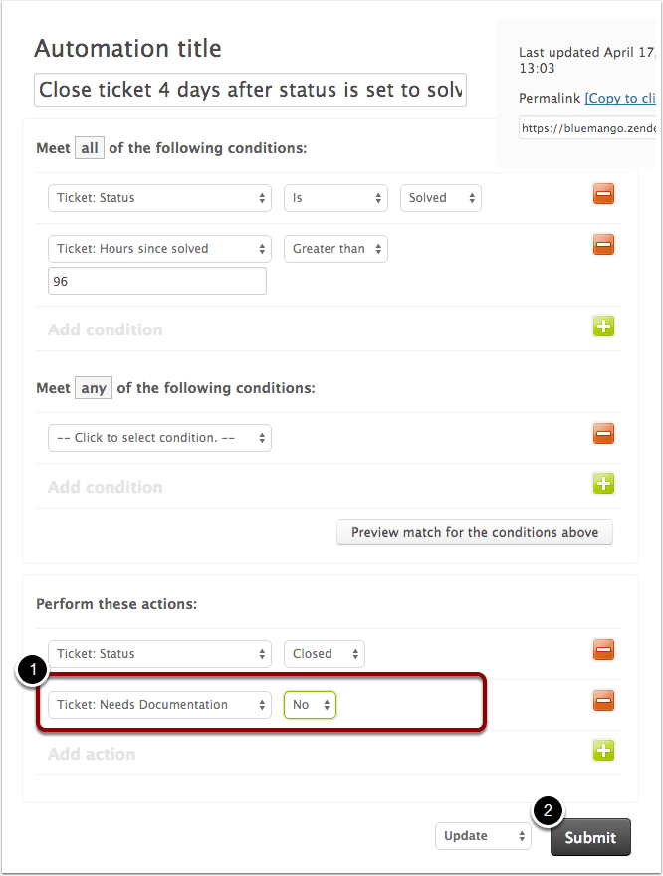Remove the Hours since solved condition

click(603, 245)
